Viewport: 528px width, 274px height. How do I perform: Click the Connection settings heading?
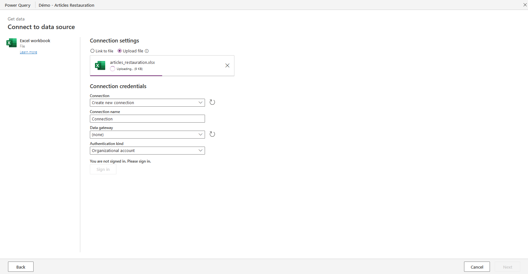[114, 41]
